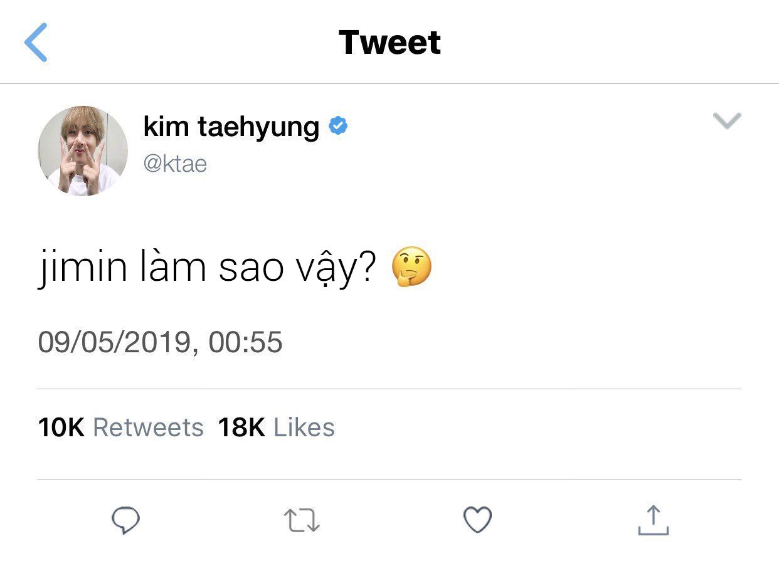The height and width of the screenshot is (561, 779).
Task: Share the tweet via the upload icon
Action: point(653,520)
